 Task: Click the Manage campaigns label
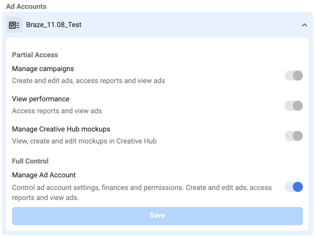43,69
